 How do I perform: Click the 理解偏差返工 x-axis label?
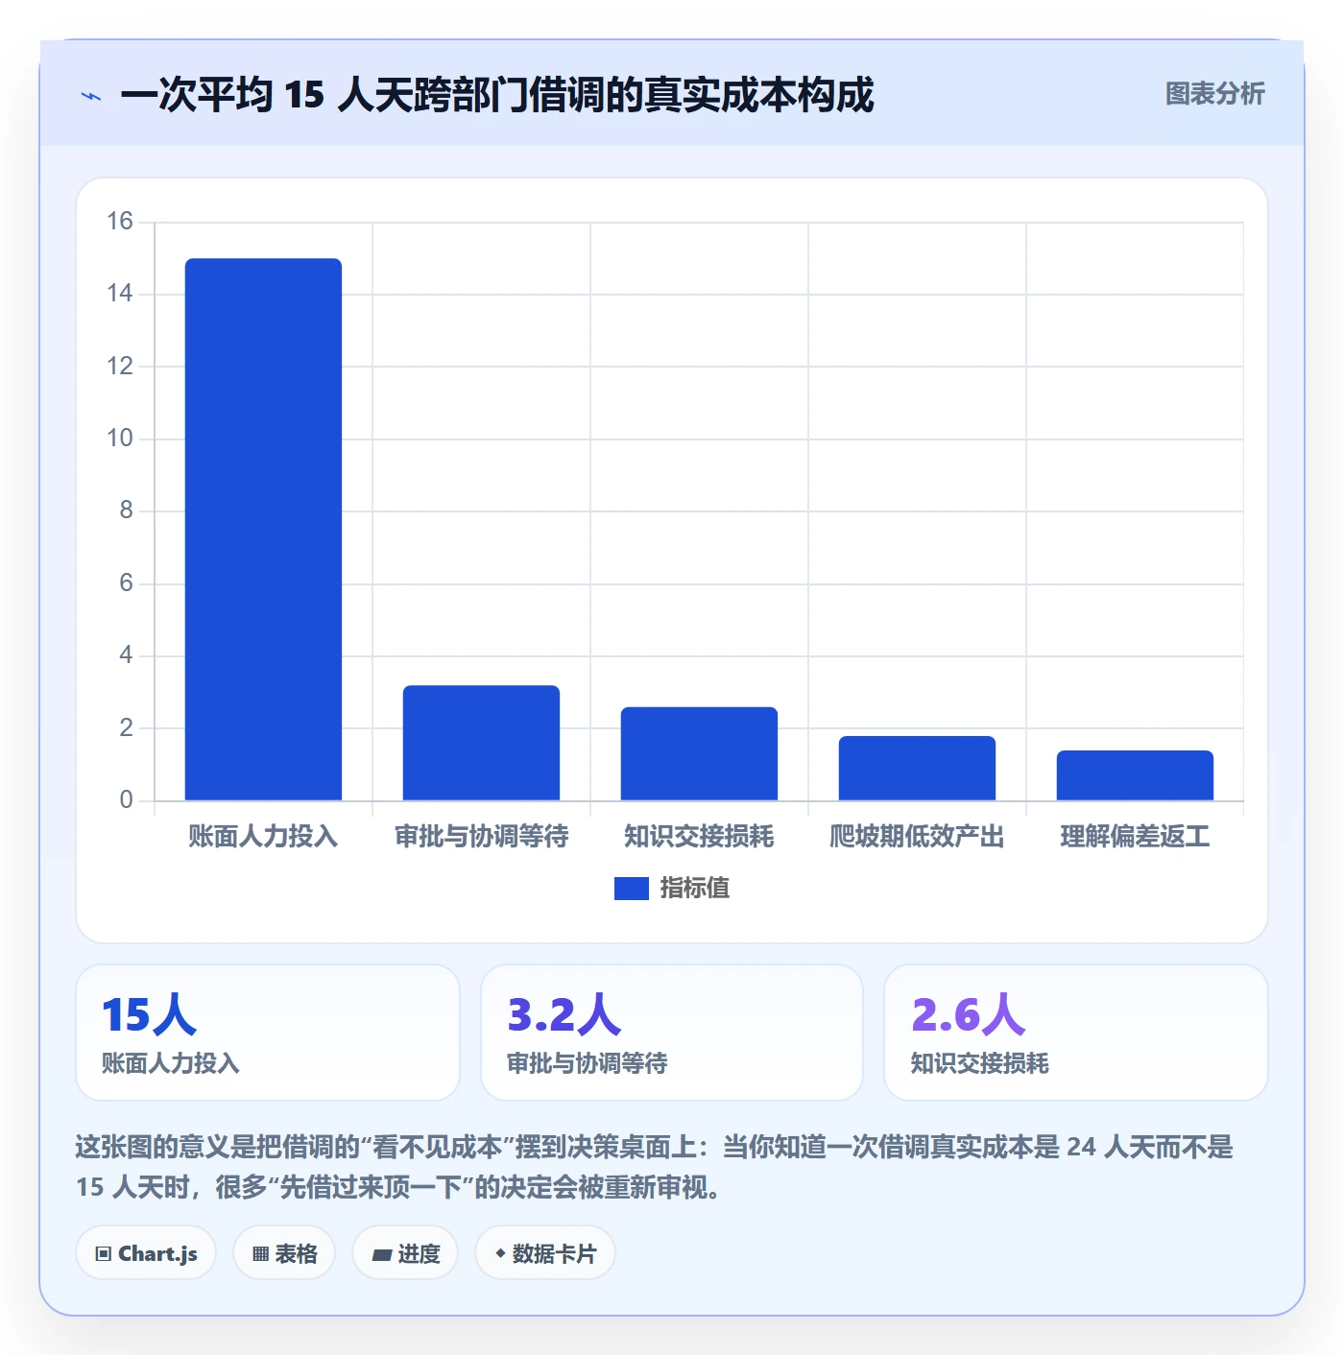[x=1135, y=837]
